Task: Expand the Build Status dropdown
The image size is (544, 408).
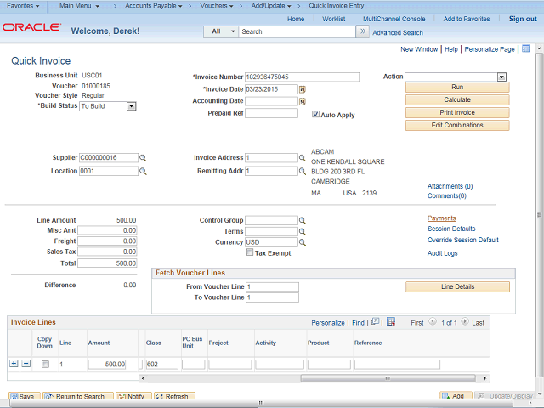Action: click(x=132, y=106)
